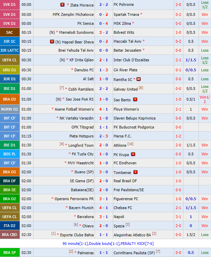
Task: Open the ISR SC league tag
Action: pos(10,41)
